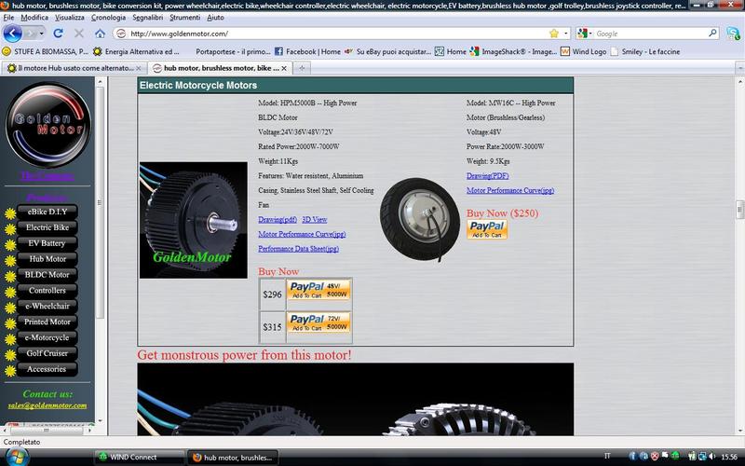
Task: Click the Google search box
Action: (650, 34)
